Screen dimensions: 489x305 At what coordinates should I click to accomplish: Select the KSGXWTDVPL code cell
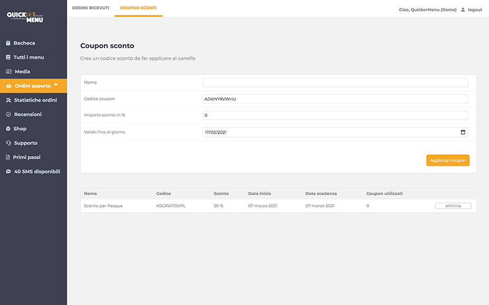tap(171, 206)
